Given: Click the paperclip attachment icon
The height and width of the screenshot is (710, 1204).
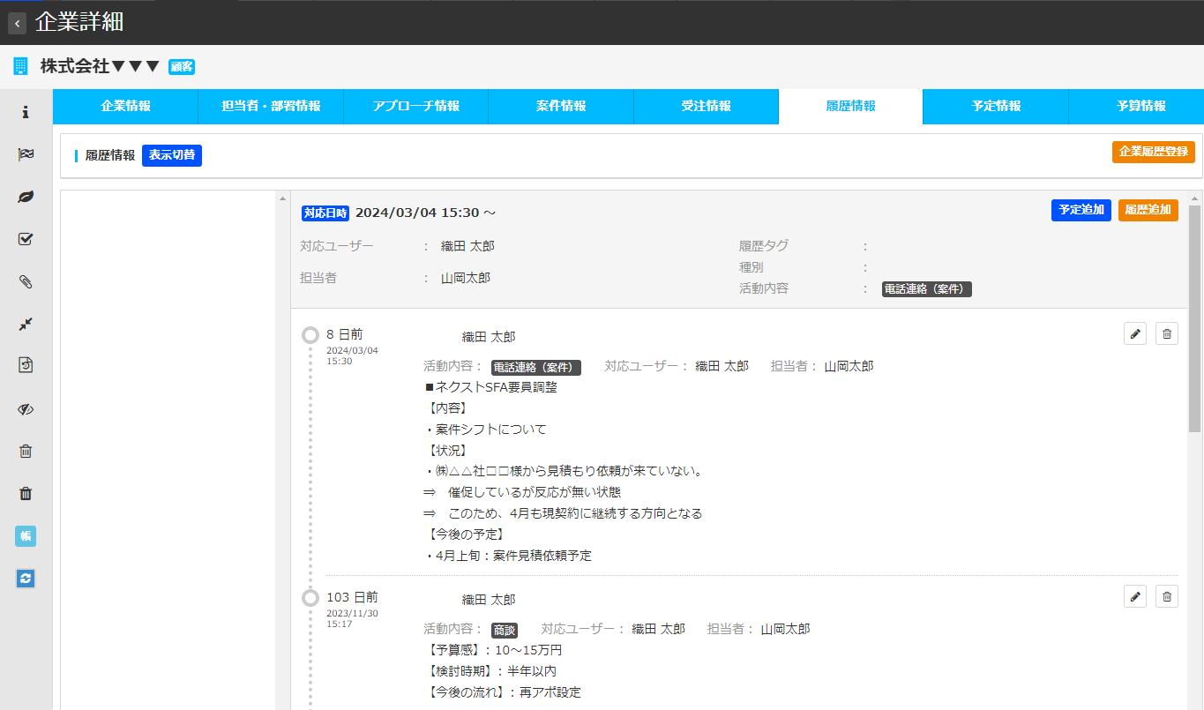Looking at the screenshot, I should [x=25, y=281].
